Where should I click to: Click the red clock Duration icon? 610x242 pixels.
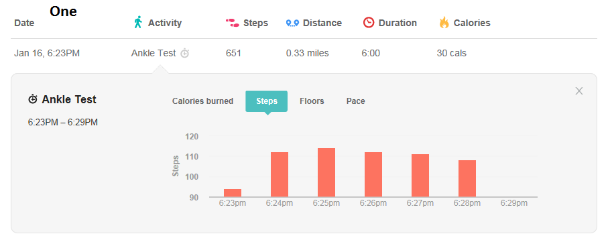(369, 23)
